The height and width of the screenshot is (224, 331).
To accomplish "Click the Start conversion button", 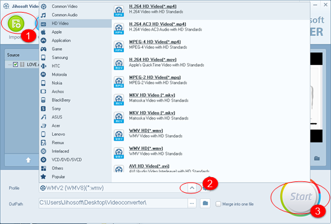I will pyautogui.click(x=300, y=196).
